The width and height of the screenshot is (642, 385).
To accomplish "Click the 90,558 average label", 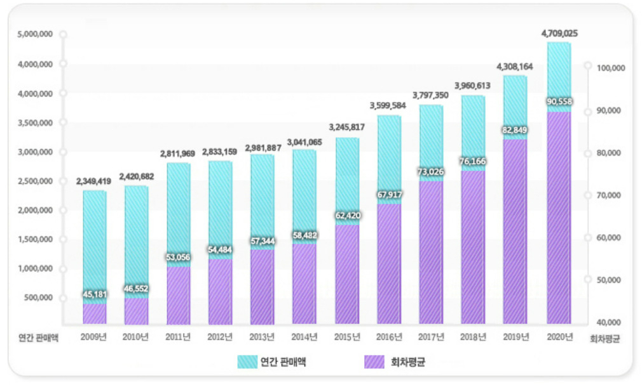I will (559, 101).
